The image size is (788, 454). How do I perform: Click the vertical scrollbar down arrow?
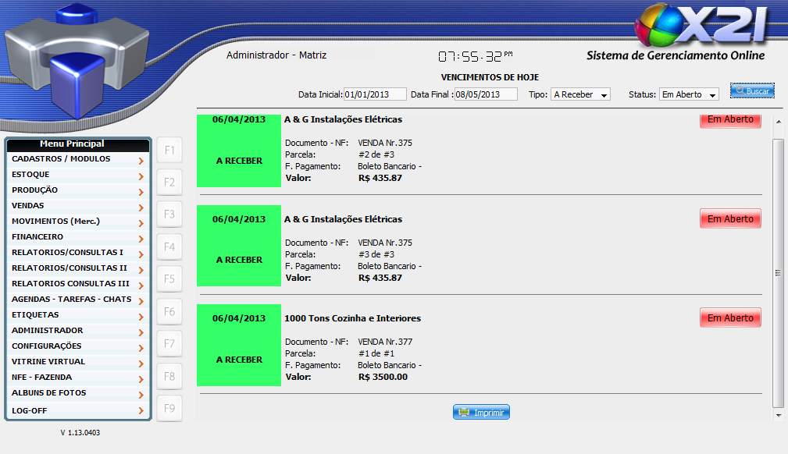[777, 416]
